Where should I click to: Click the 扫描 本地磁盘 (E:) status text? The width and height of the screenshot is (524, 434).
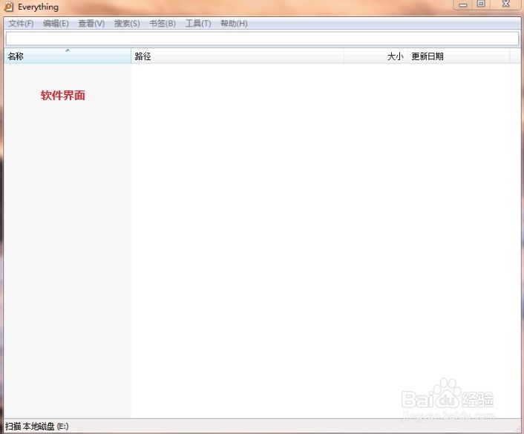click(37, 427)
